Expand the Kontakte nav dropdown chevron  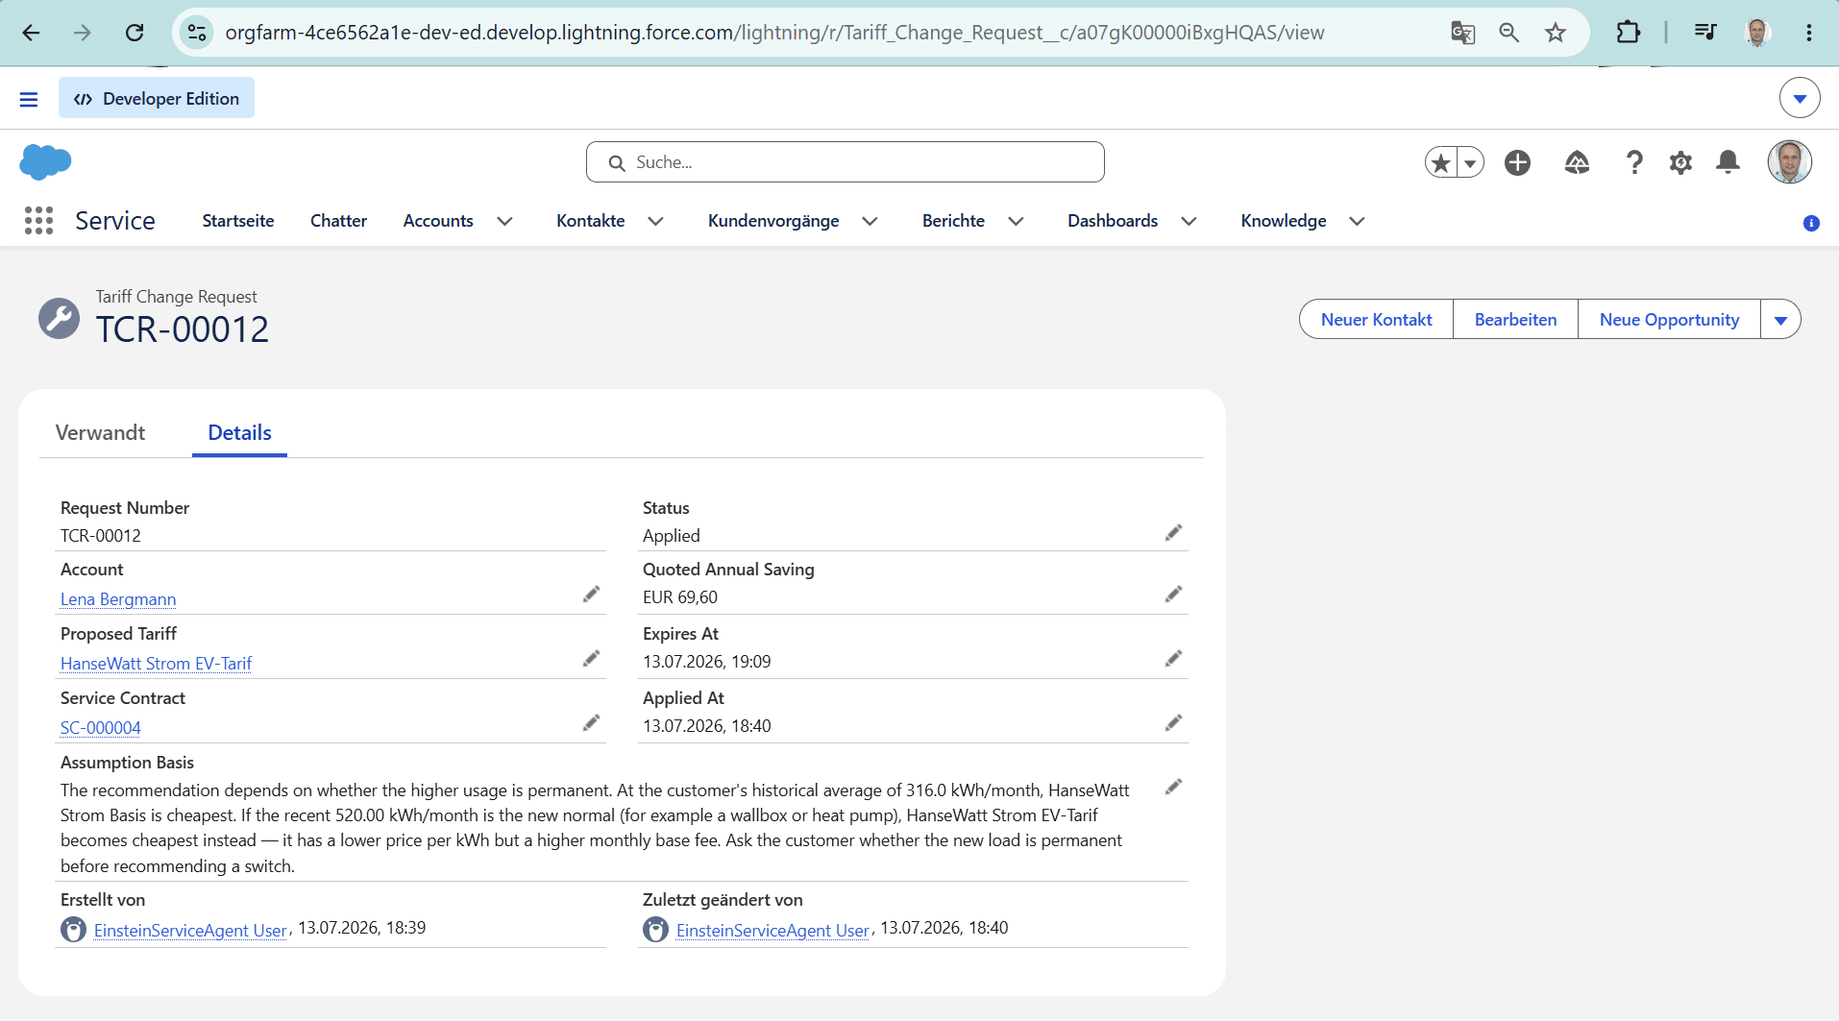[655, 221]
